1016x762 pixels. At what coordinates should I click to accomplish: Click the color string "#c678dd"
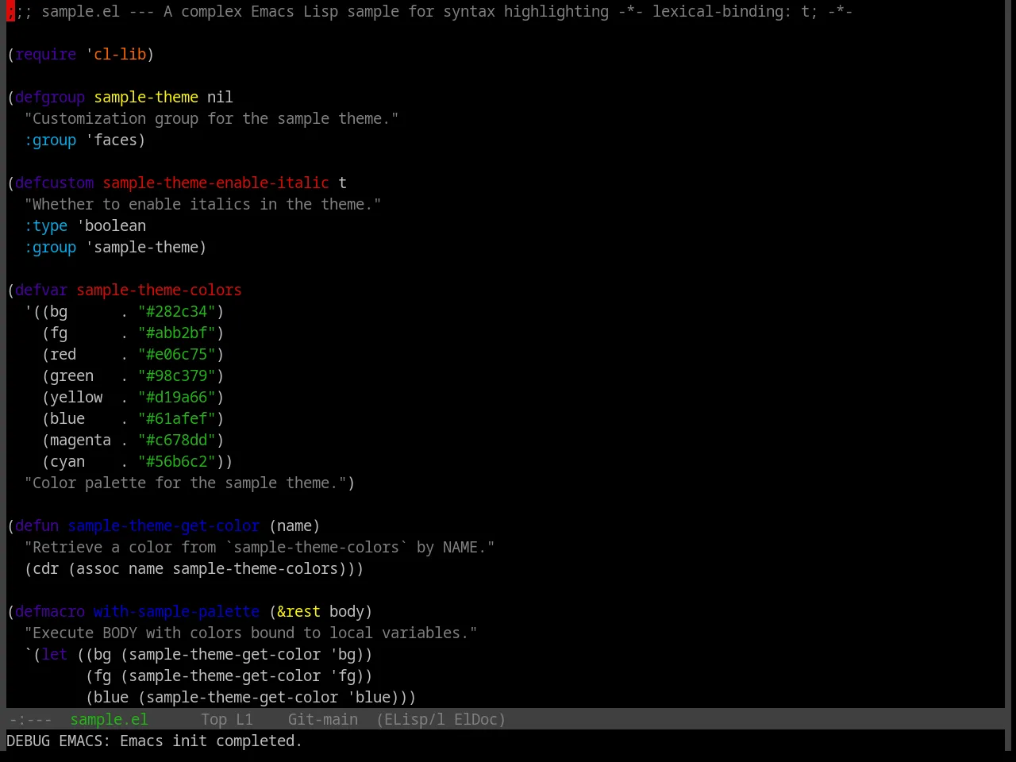[177, 440]
